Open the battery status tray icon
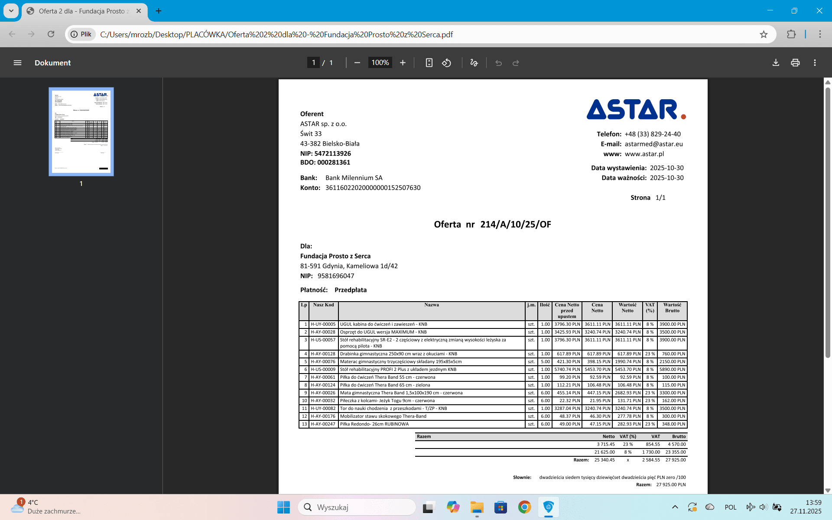Screen dimensions: 832x520 [777, 507]
